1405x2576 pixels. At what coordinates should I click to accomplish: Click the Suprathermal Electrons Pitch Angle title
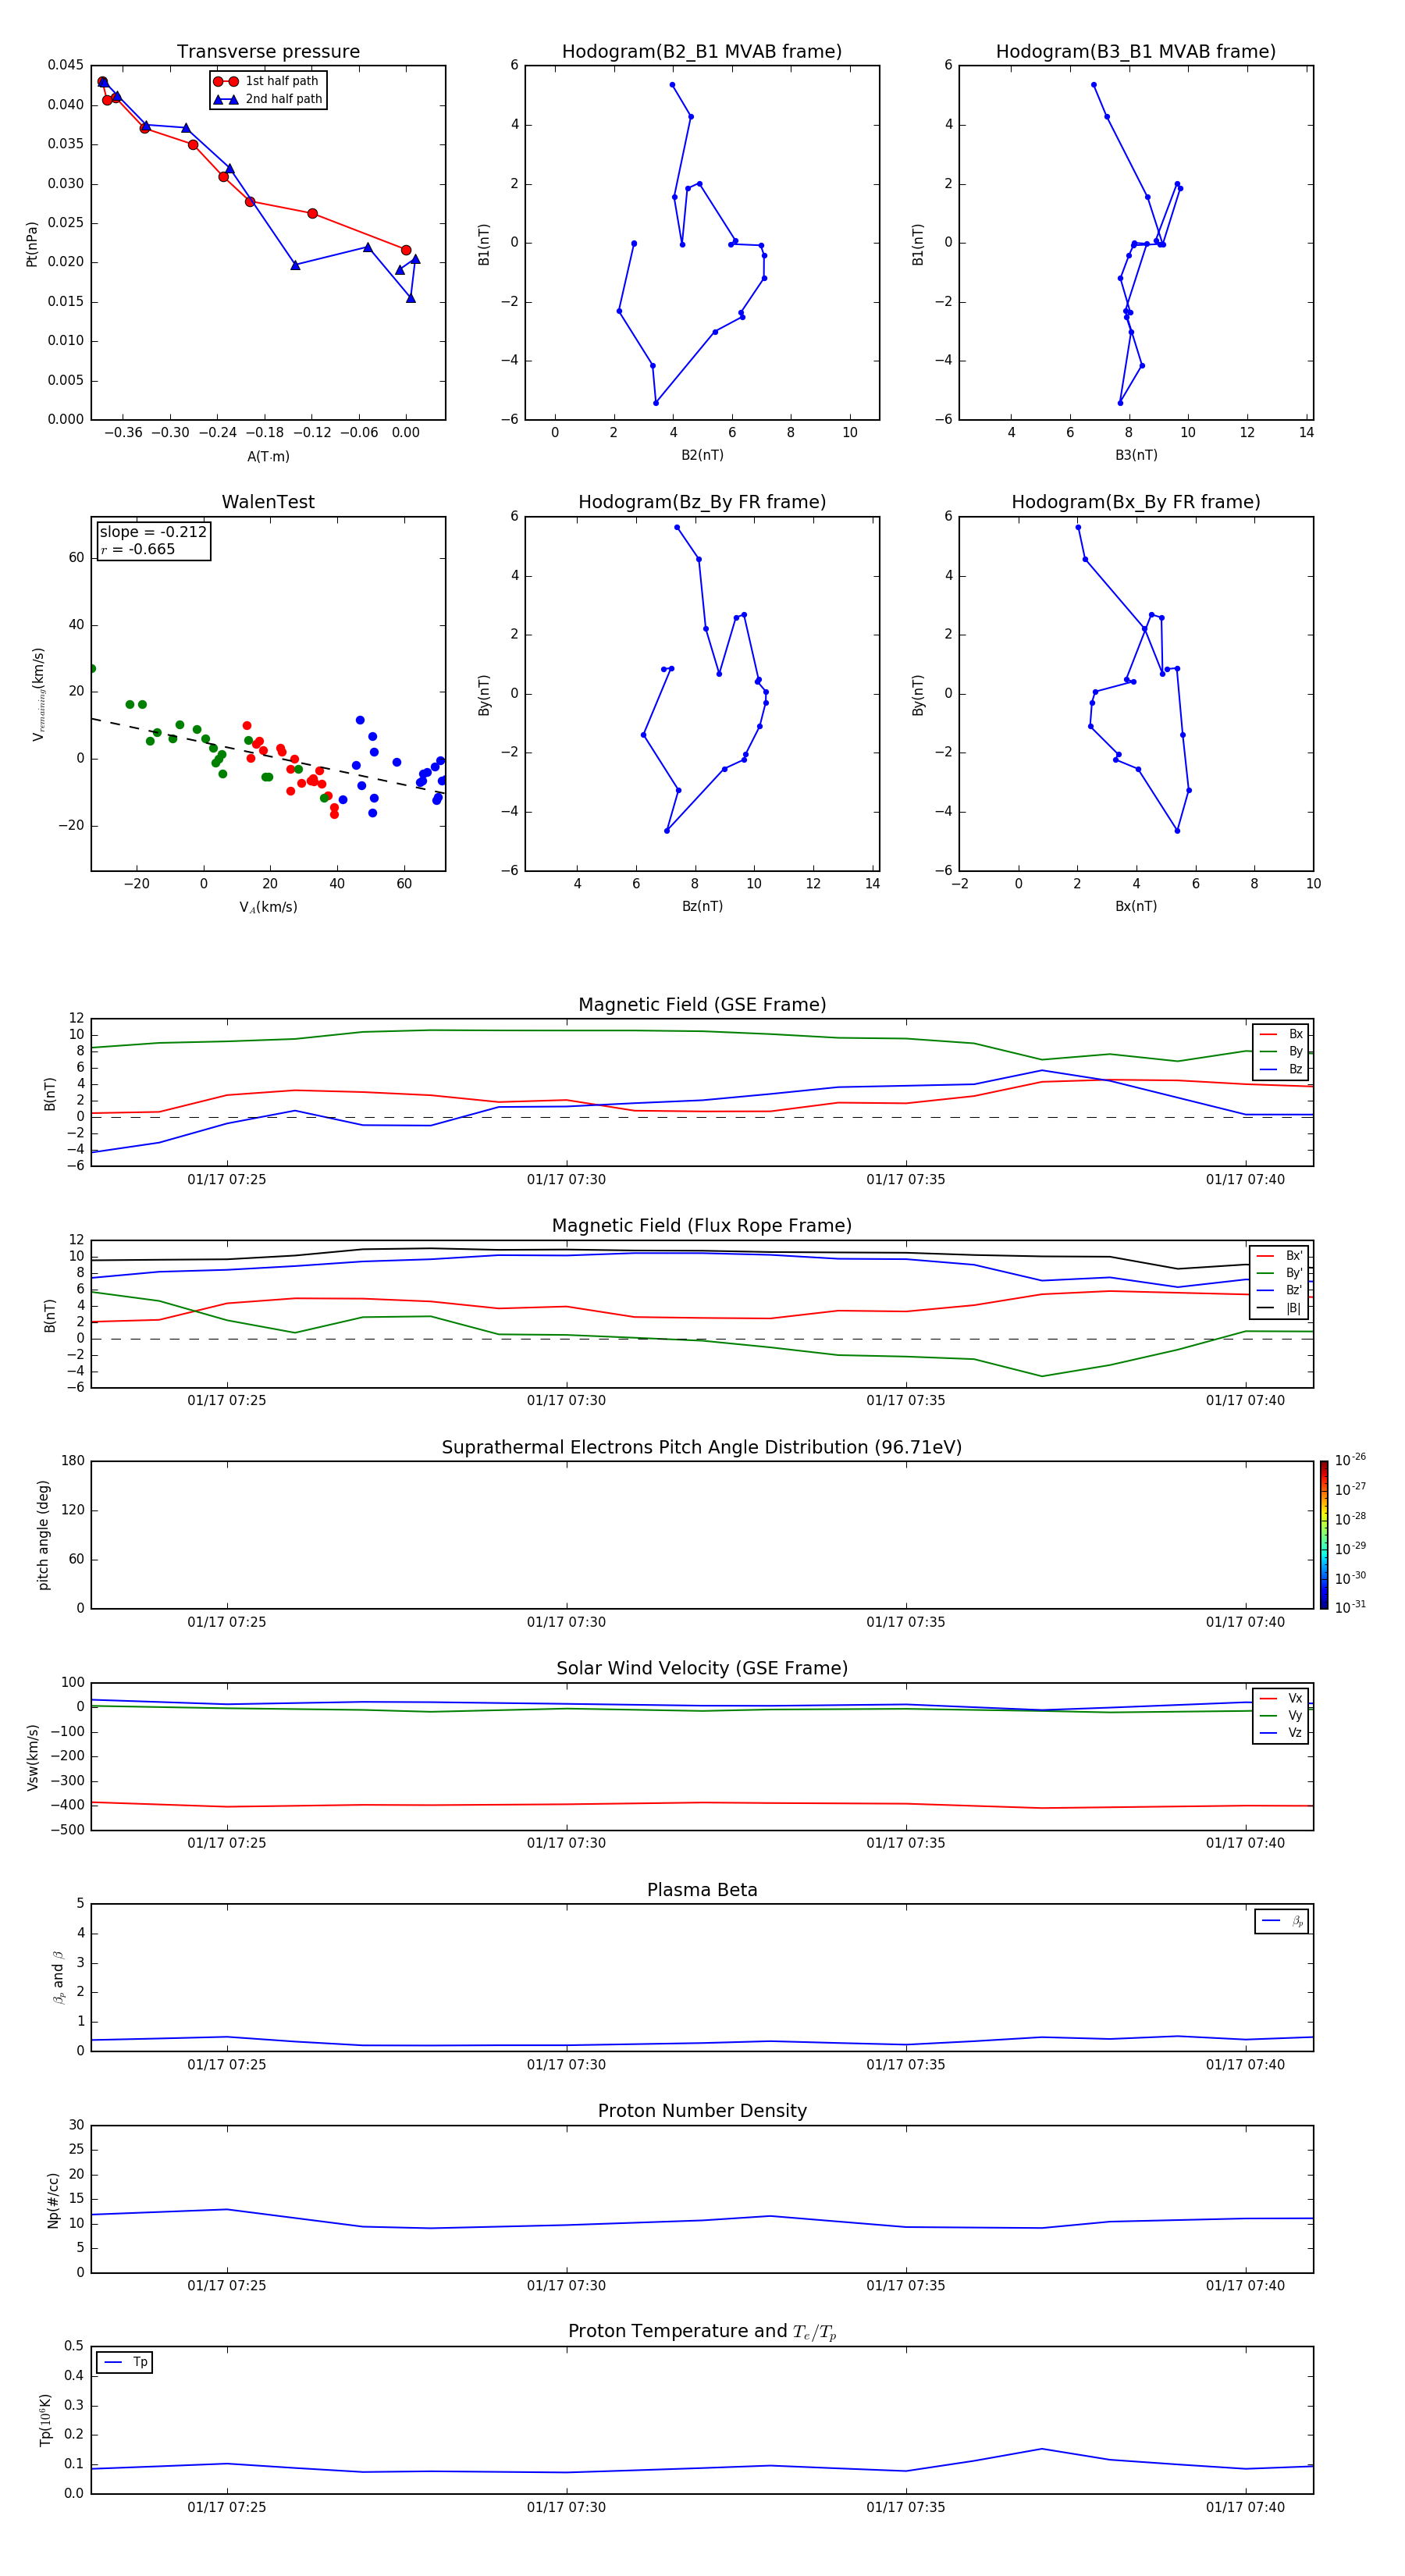(x=702, y=1447)
